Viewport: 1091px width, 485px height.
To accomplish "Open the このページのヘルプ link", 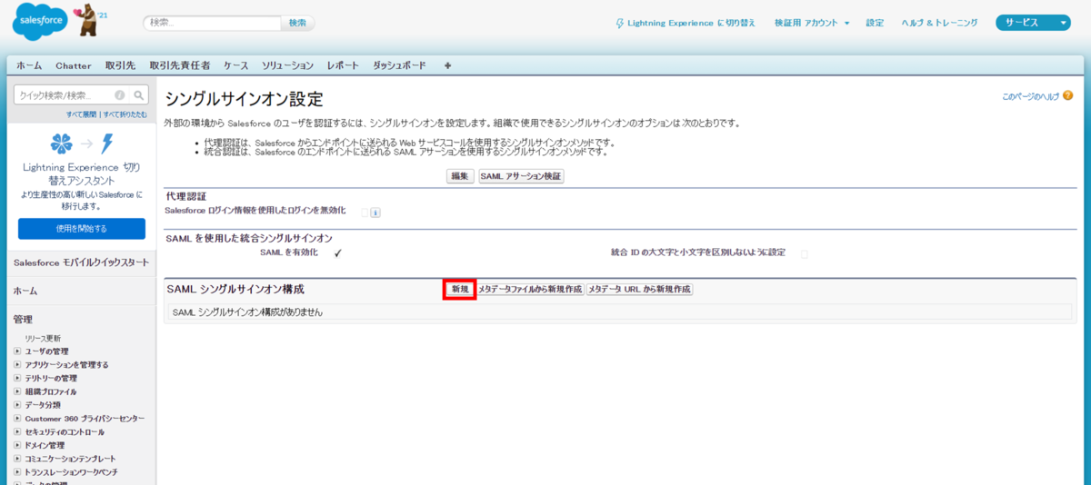I will click(x=1030, y=95).
